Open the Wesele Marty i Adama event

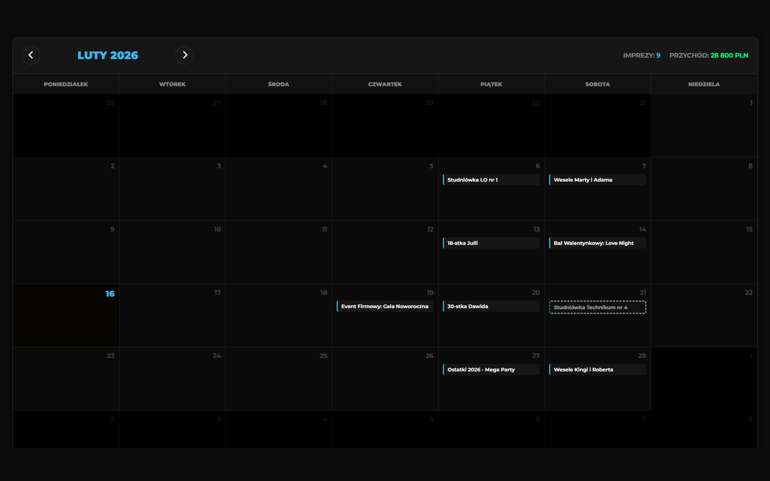pos(597,180)
